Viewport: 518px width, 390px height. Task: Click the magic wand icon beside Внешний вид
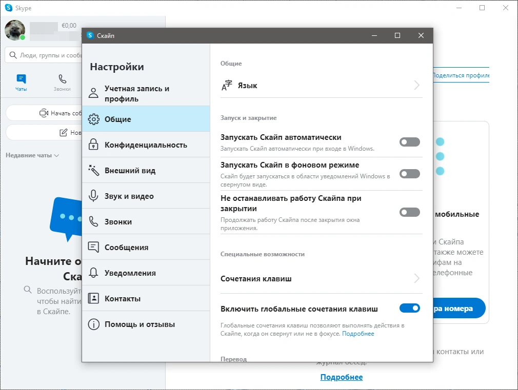tap(93, 170)
